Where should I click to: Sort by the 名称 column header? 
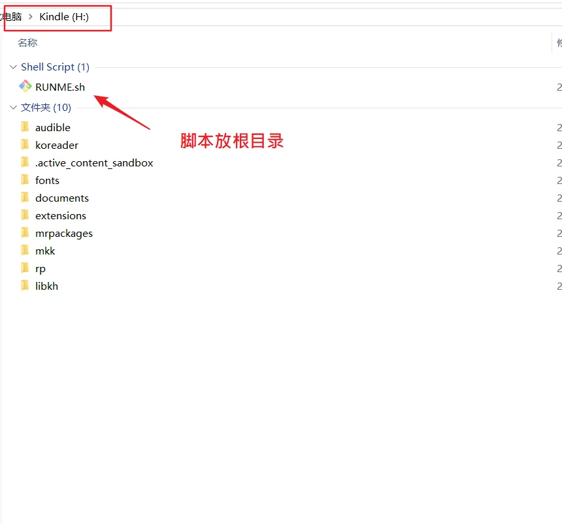tap(27, 43)
